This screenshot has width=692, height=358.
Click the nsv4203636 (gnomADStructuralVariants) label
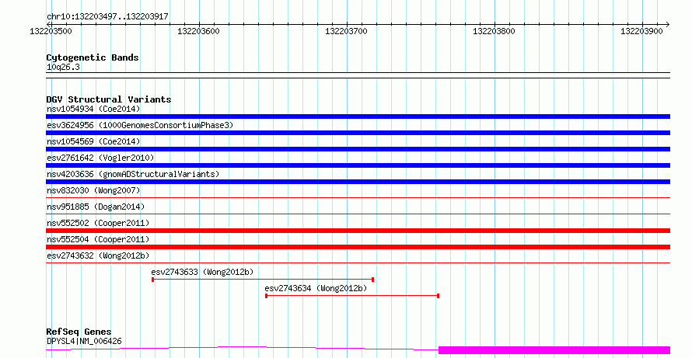point(133,174)
